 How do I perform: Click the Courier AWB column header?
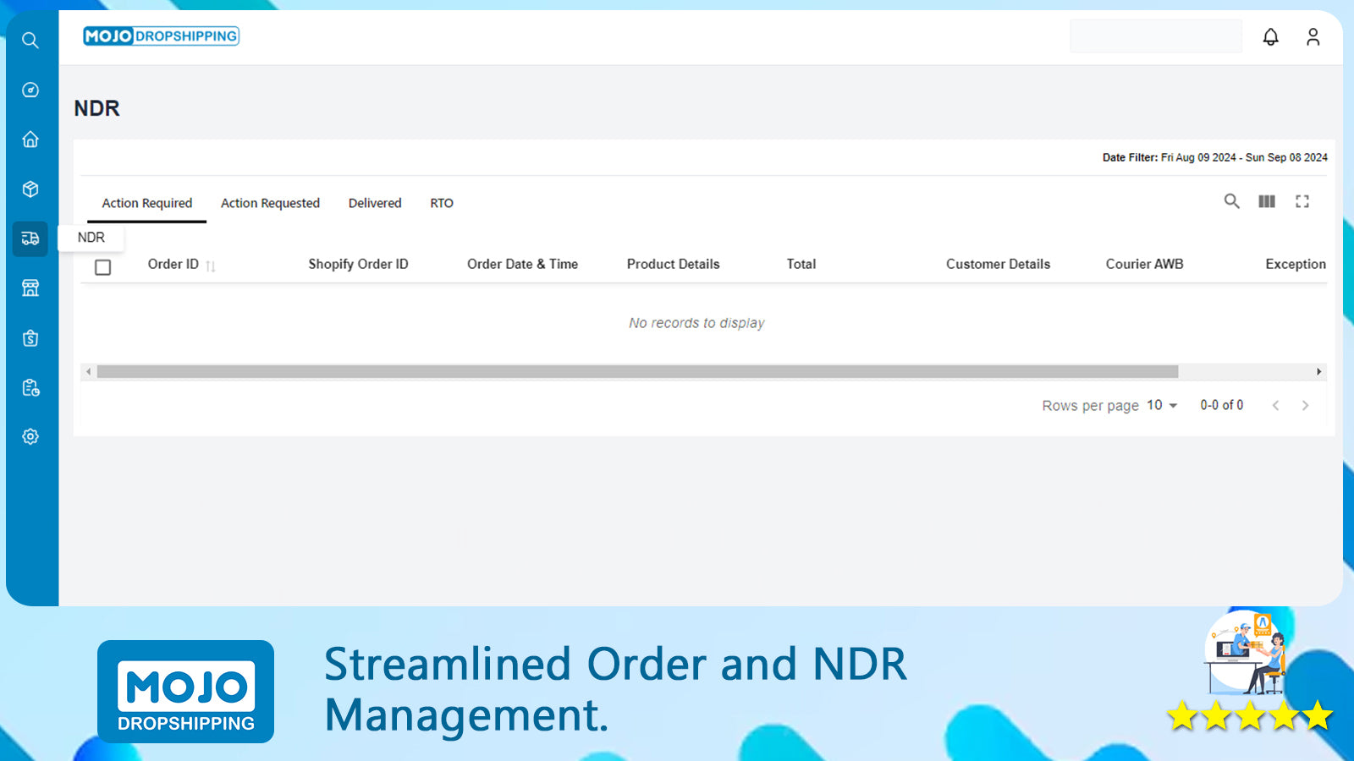click(1144, 264)
